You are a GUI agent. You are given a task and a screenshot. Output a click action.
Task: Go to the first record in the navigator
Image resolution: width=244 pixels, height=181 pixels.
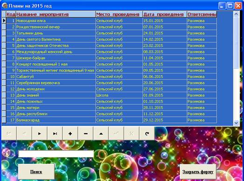click(9, 134)
